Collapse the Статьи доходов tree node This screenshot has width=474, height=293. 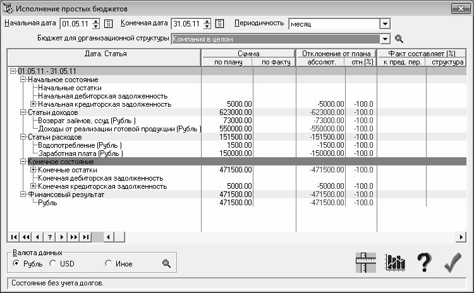23,112
